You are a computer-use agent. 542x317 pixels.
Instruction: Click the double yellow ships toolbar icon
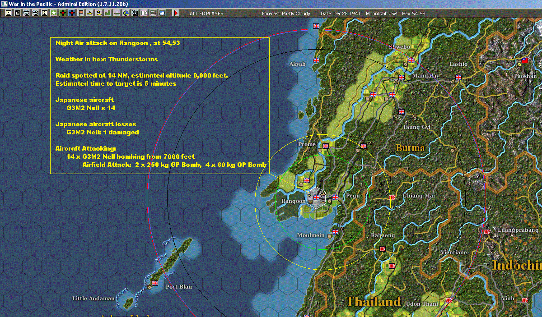click(x=98, y=13)
